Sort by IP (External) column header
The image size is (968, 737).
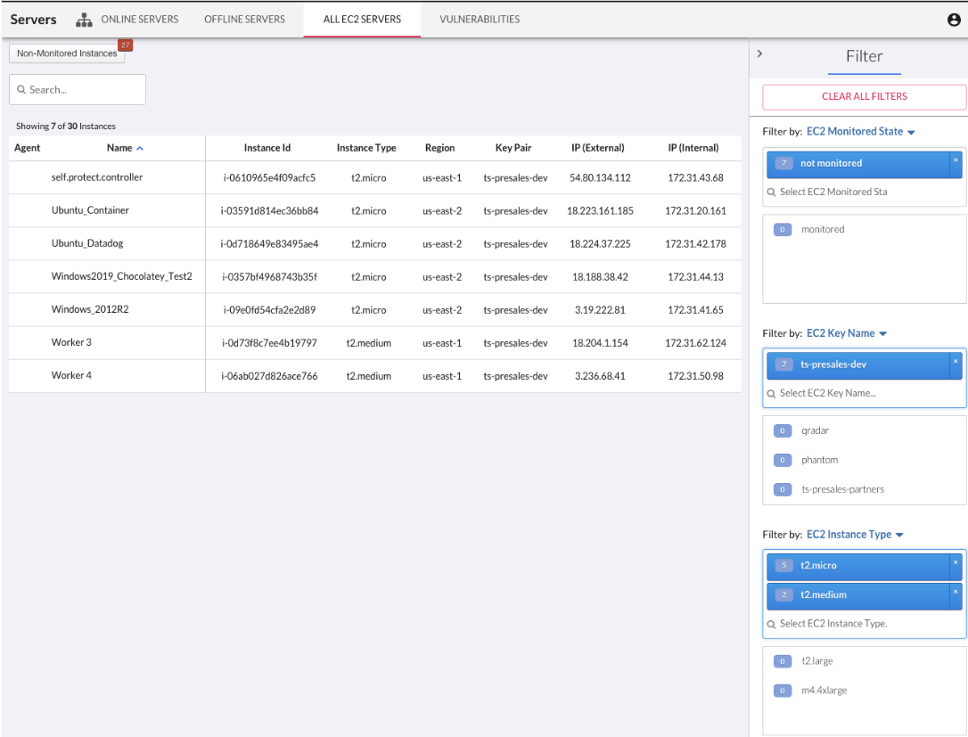pos(597,148)
